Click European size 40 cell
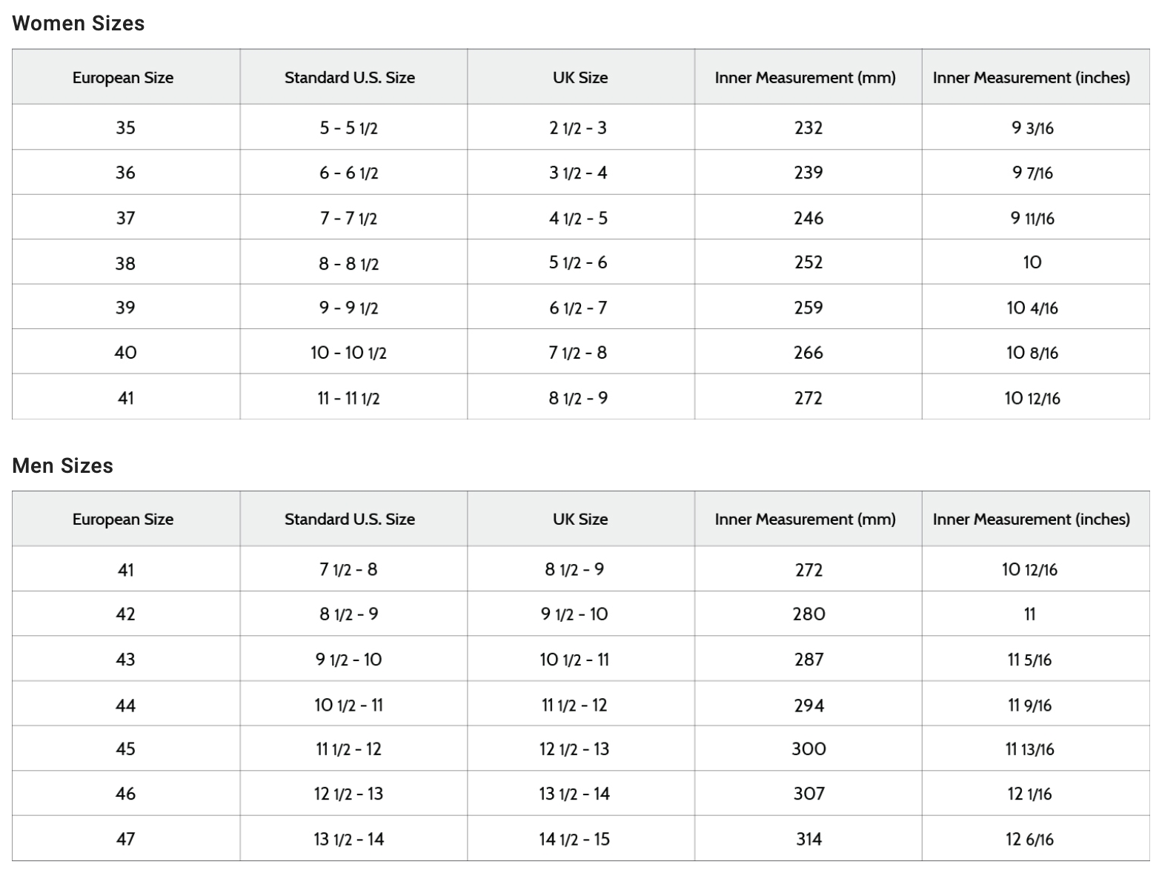1159x876 pixels. pos(125,353)
